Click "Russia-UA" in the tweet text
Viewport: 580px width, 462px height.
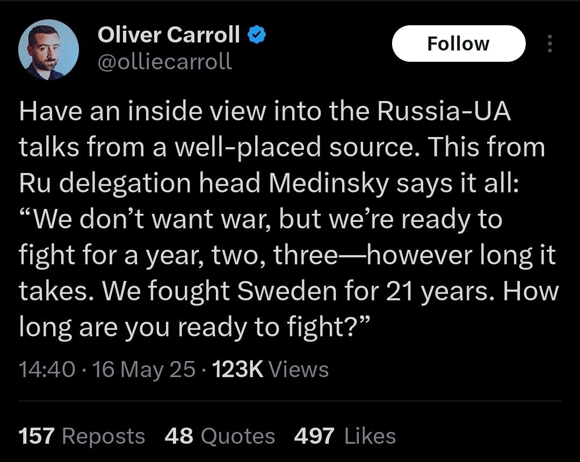[444, 111]
